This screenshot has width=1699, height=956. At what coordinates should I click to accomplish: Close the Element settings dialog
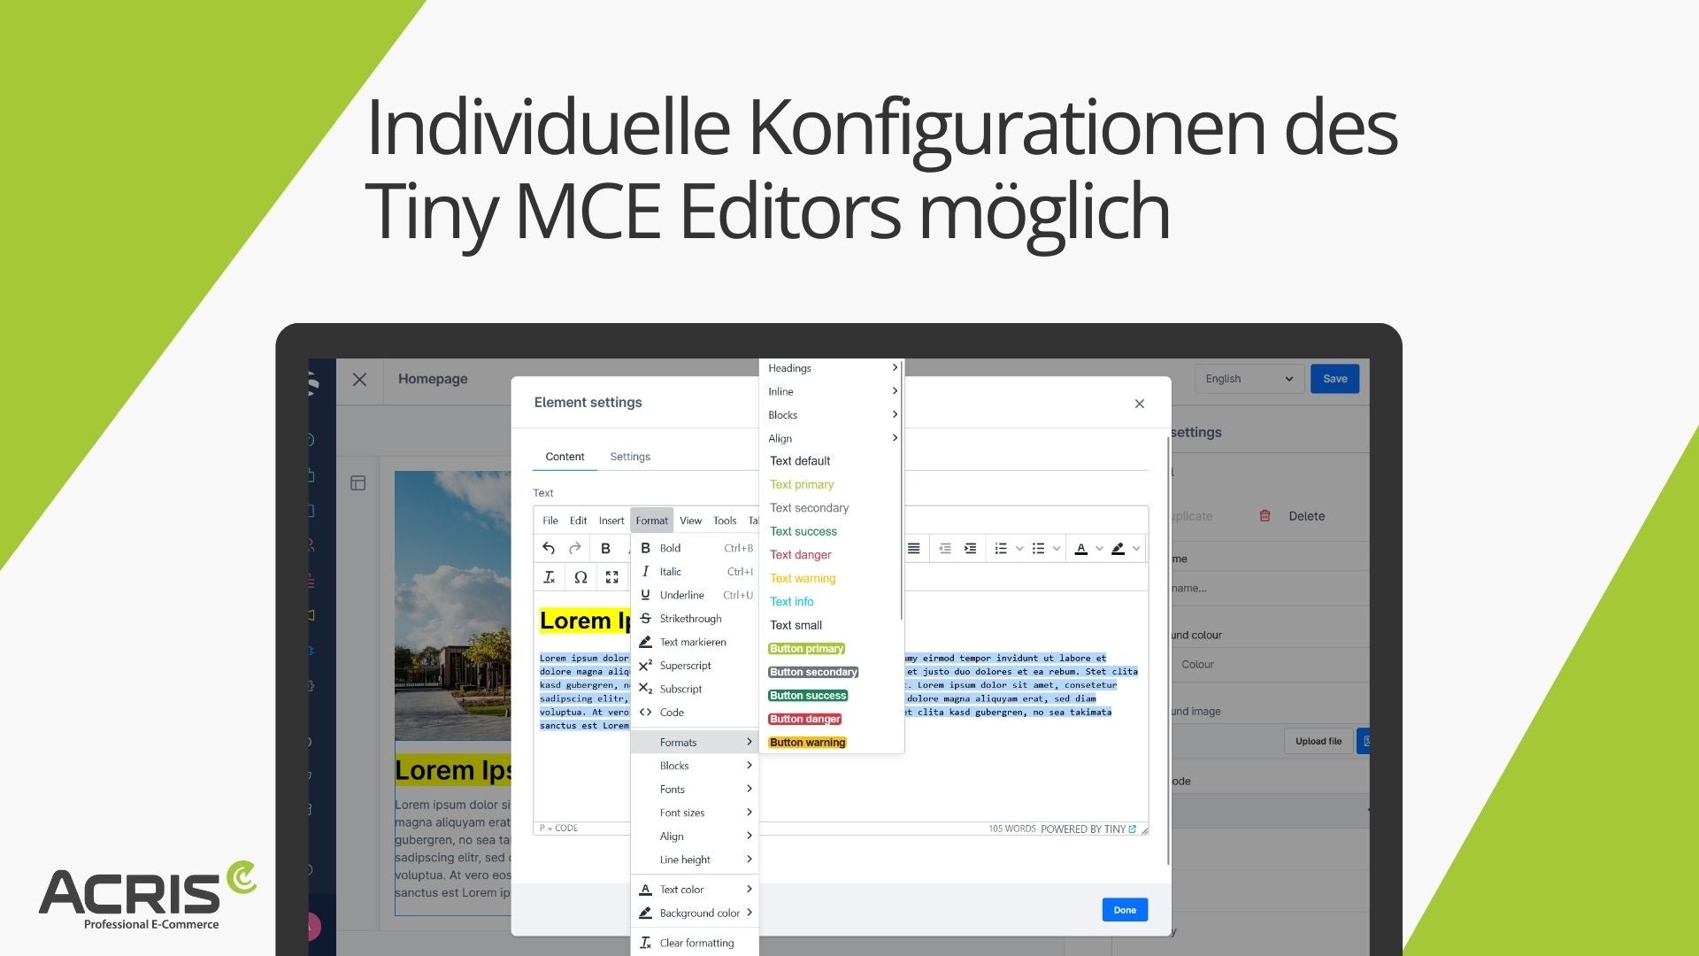coord(1140,404)
